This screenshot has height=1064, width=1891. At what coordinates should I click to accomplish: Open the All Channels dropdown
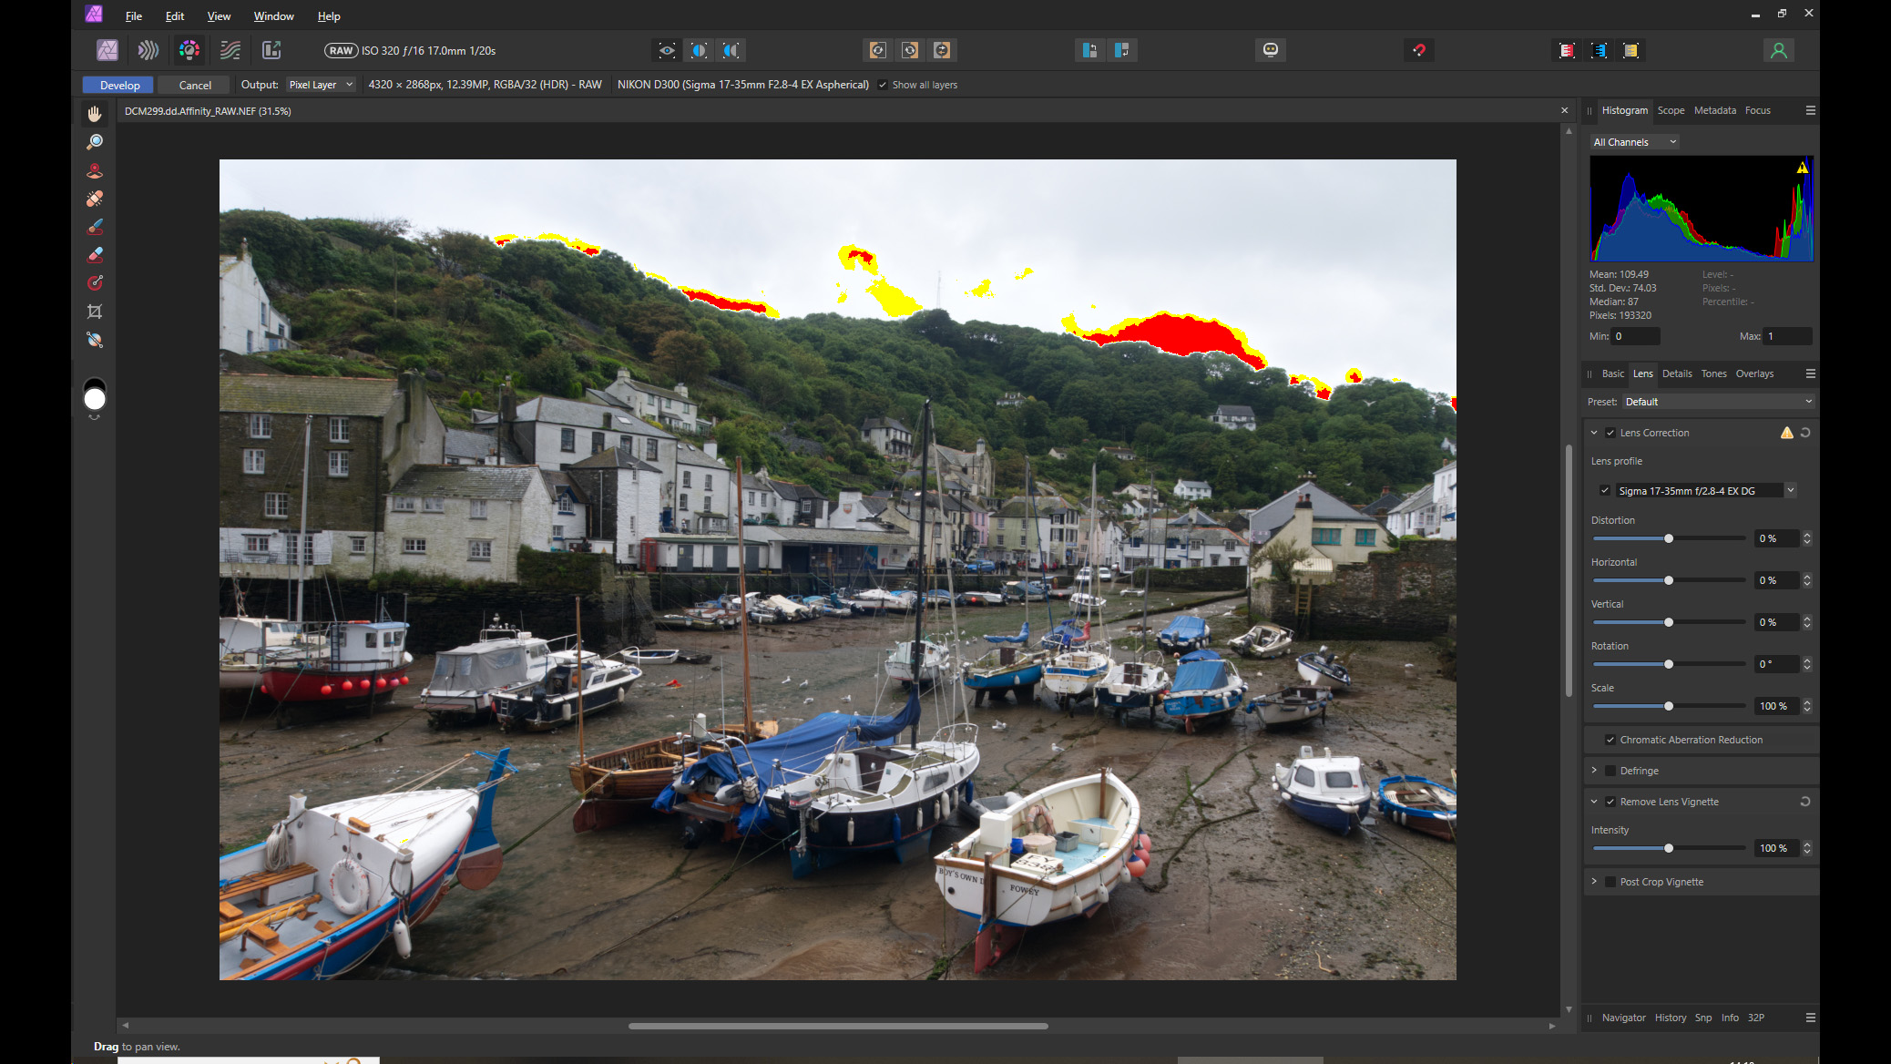1634,142
